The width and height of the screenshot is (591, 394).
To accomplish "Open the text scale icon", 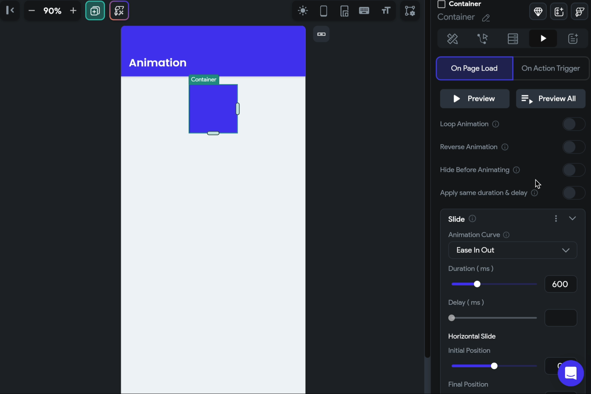I will 386,11.
